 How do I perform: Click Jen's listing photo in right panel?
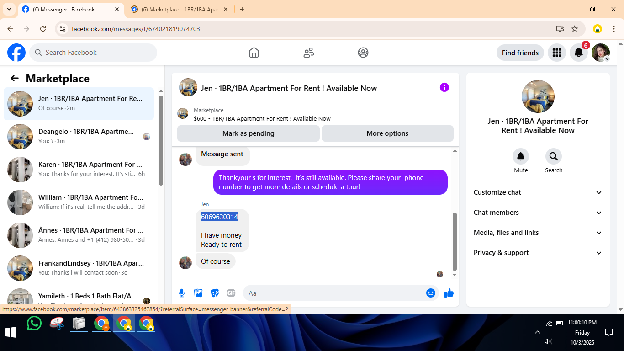click(538, 96)
